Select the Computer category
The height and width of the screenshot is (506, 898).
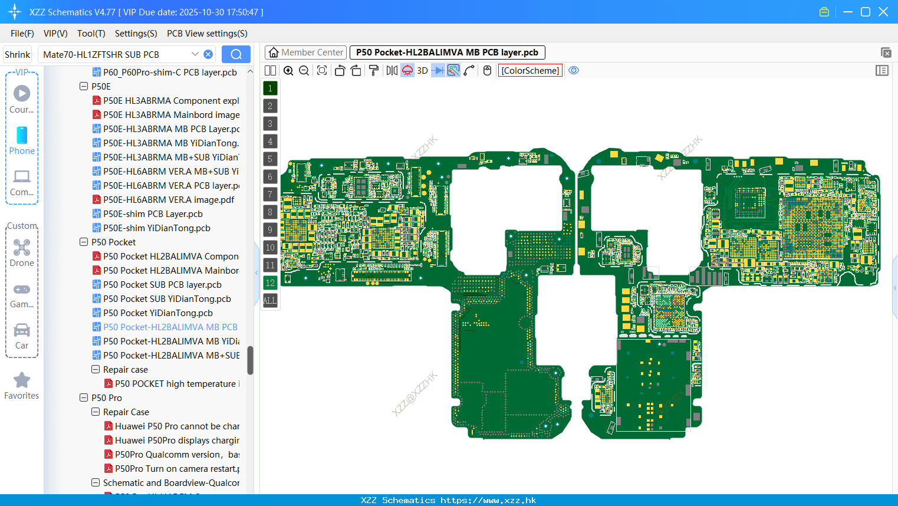click(x=22, y=182)
